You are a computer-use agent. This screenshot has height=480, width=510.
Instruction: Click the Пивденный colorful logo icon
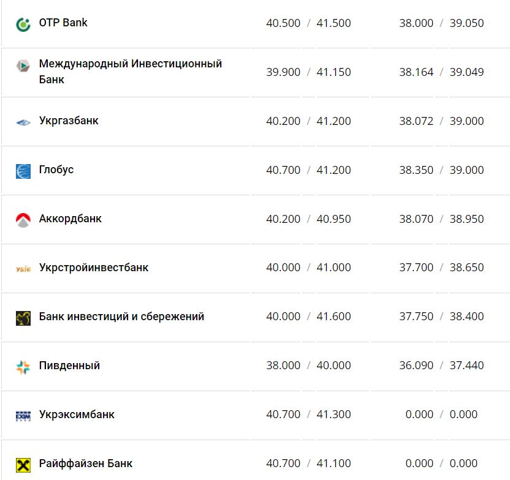click(x=23, y=367)
